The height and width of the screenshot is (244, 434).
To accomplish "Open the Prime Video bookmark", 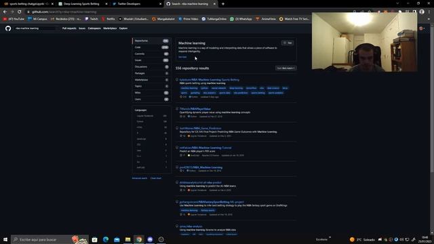I will pyautogui.click(x=189, y=19).
